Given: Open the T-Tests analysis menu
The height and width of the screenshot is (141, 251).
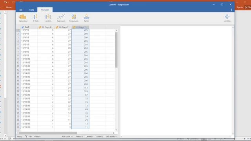Looking at the screenshot, I should tap(36, 18).
